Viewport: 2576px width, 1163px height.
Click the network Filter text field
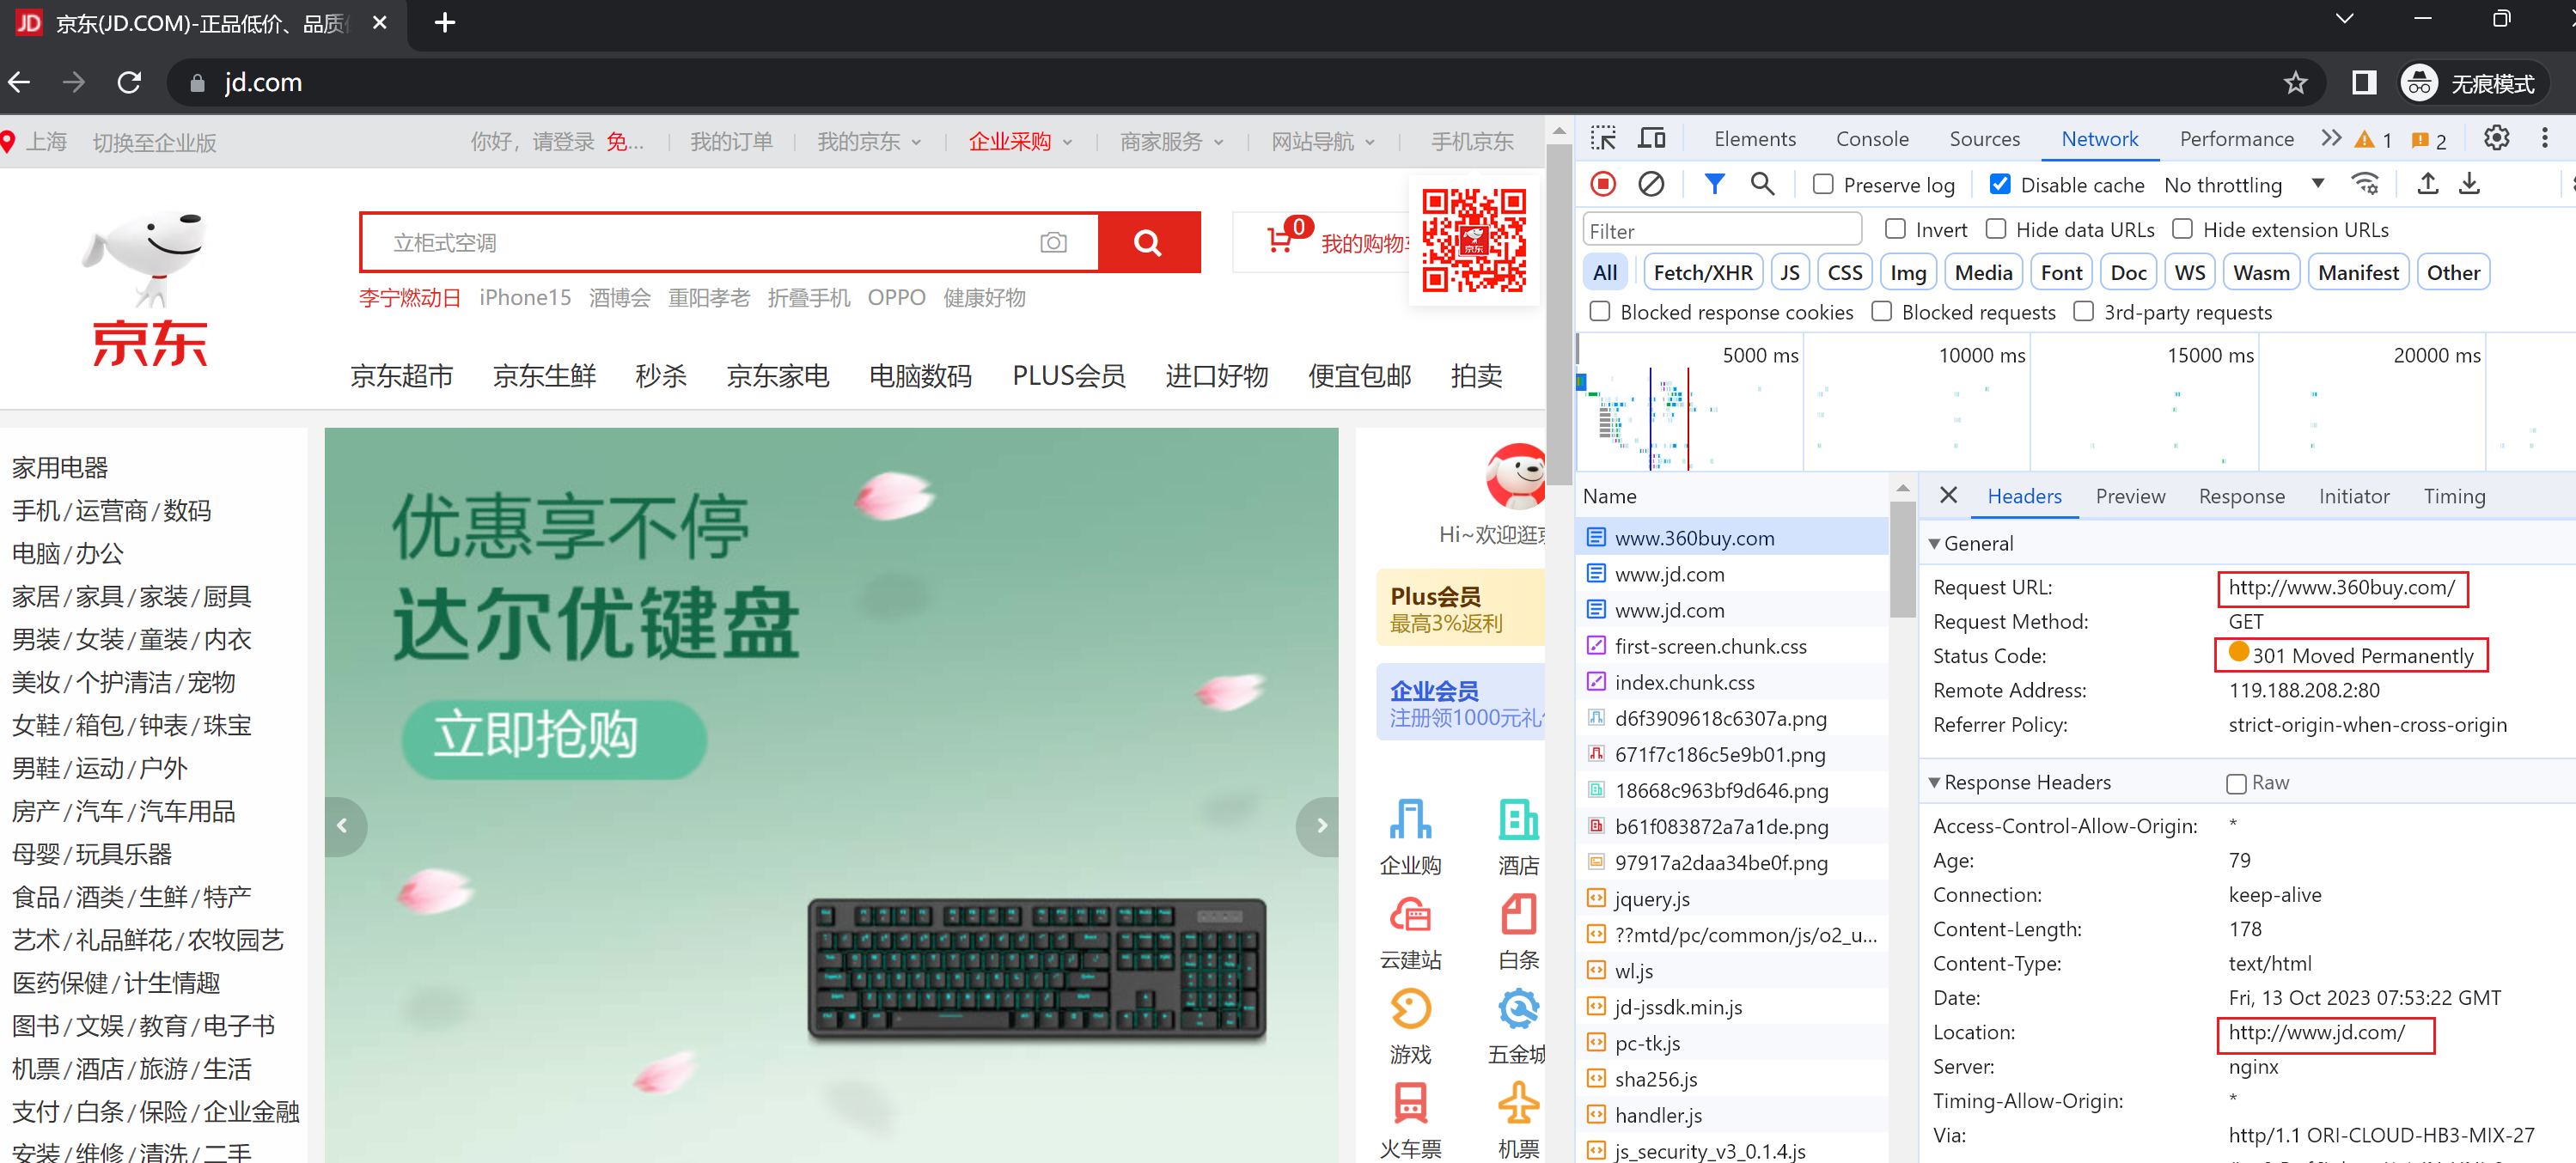pos(1721,230)
